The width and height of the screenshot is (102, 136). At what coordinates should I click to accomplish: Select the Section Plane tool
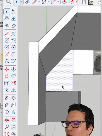(7, 112)
